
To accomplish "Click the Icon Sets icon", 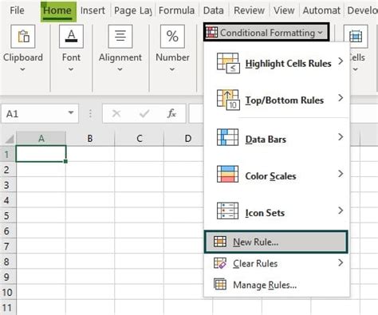I will (227, 211).
